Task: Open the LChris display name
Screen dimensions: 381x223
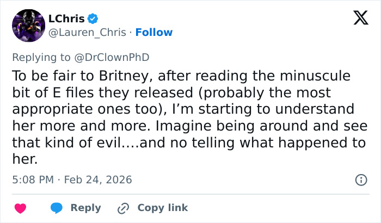Action: click(66, 18)
